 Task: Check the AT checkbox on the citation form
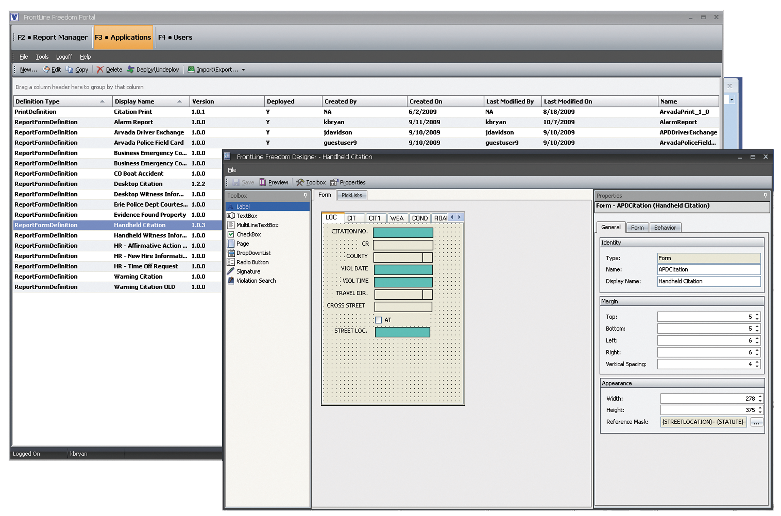378,319
